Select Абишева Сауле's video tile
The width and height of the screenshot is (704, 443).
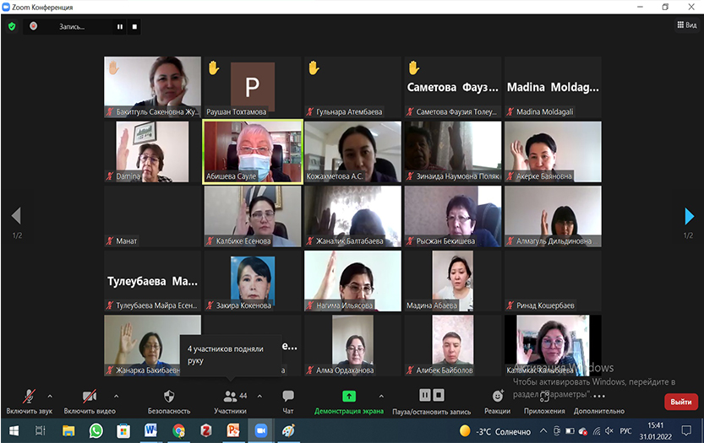click(253, 150)
